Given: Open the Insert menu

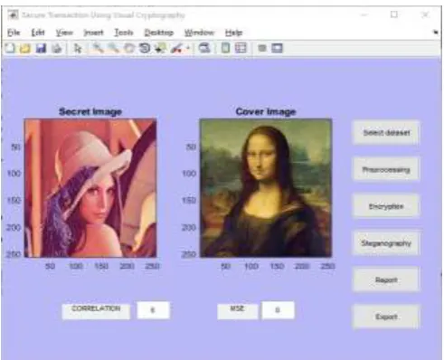Looking at the screenshot, I should pos(93,33).
